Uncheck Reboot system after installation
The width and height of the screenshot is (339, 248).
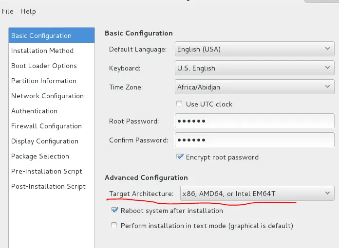[x=114, y=211]
